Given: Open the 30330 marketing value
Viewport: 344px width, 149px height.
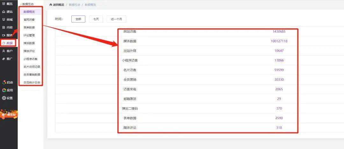Looking at the screenshot, I should pyautogui.click(x=279, y=80).
